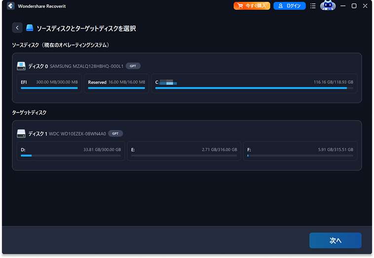Close the Recoverit window
The height and width of the screenshot is (258, 374).
point(365,6)
